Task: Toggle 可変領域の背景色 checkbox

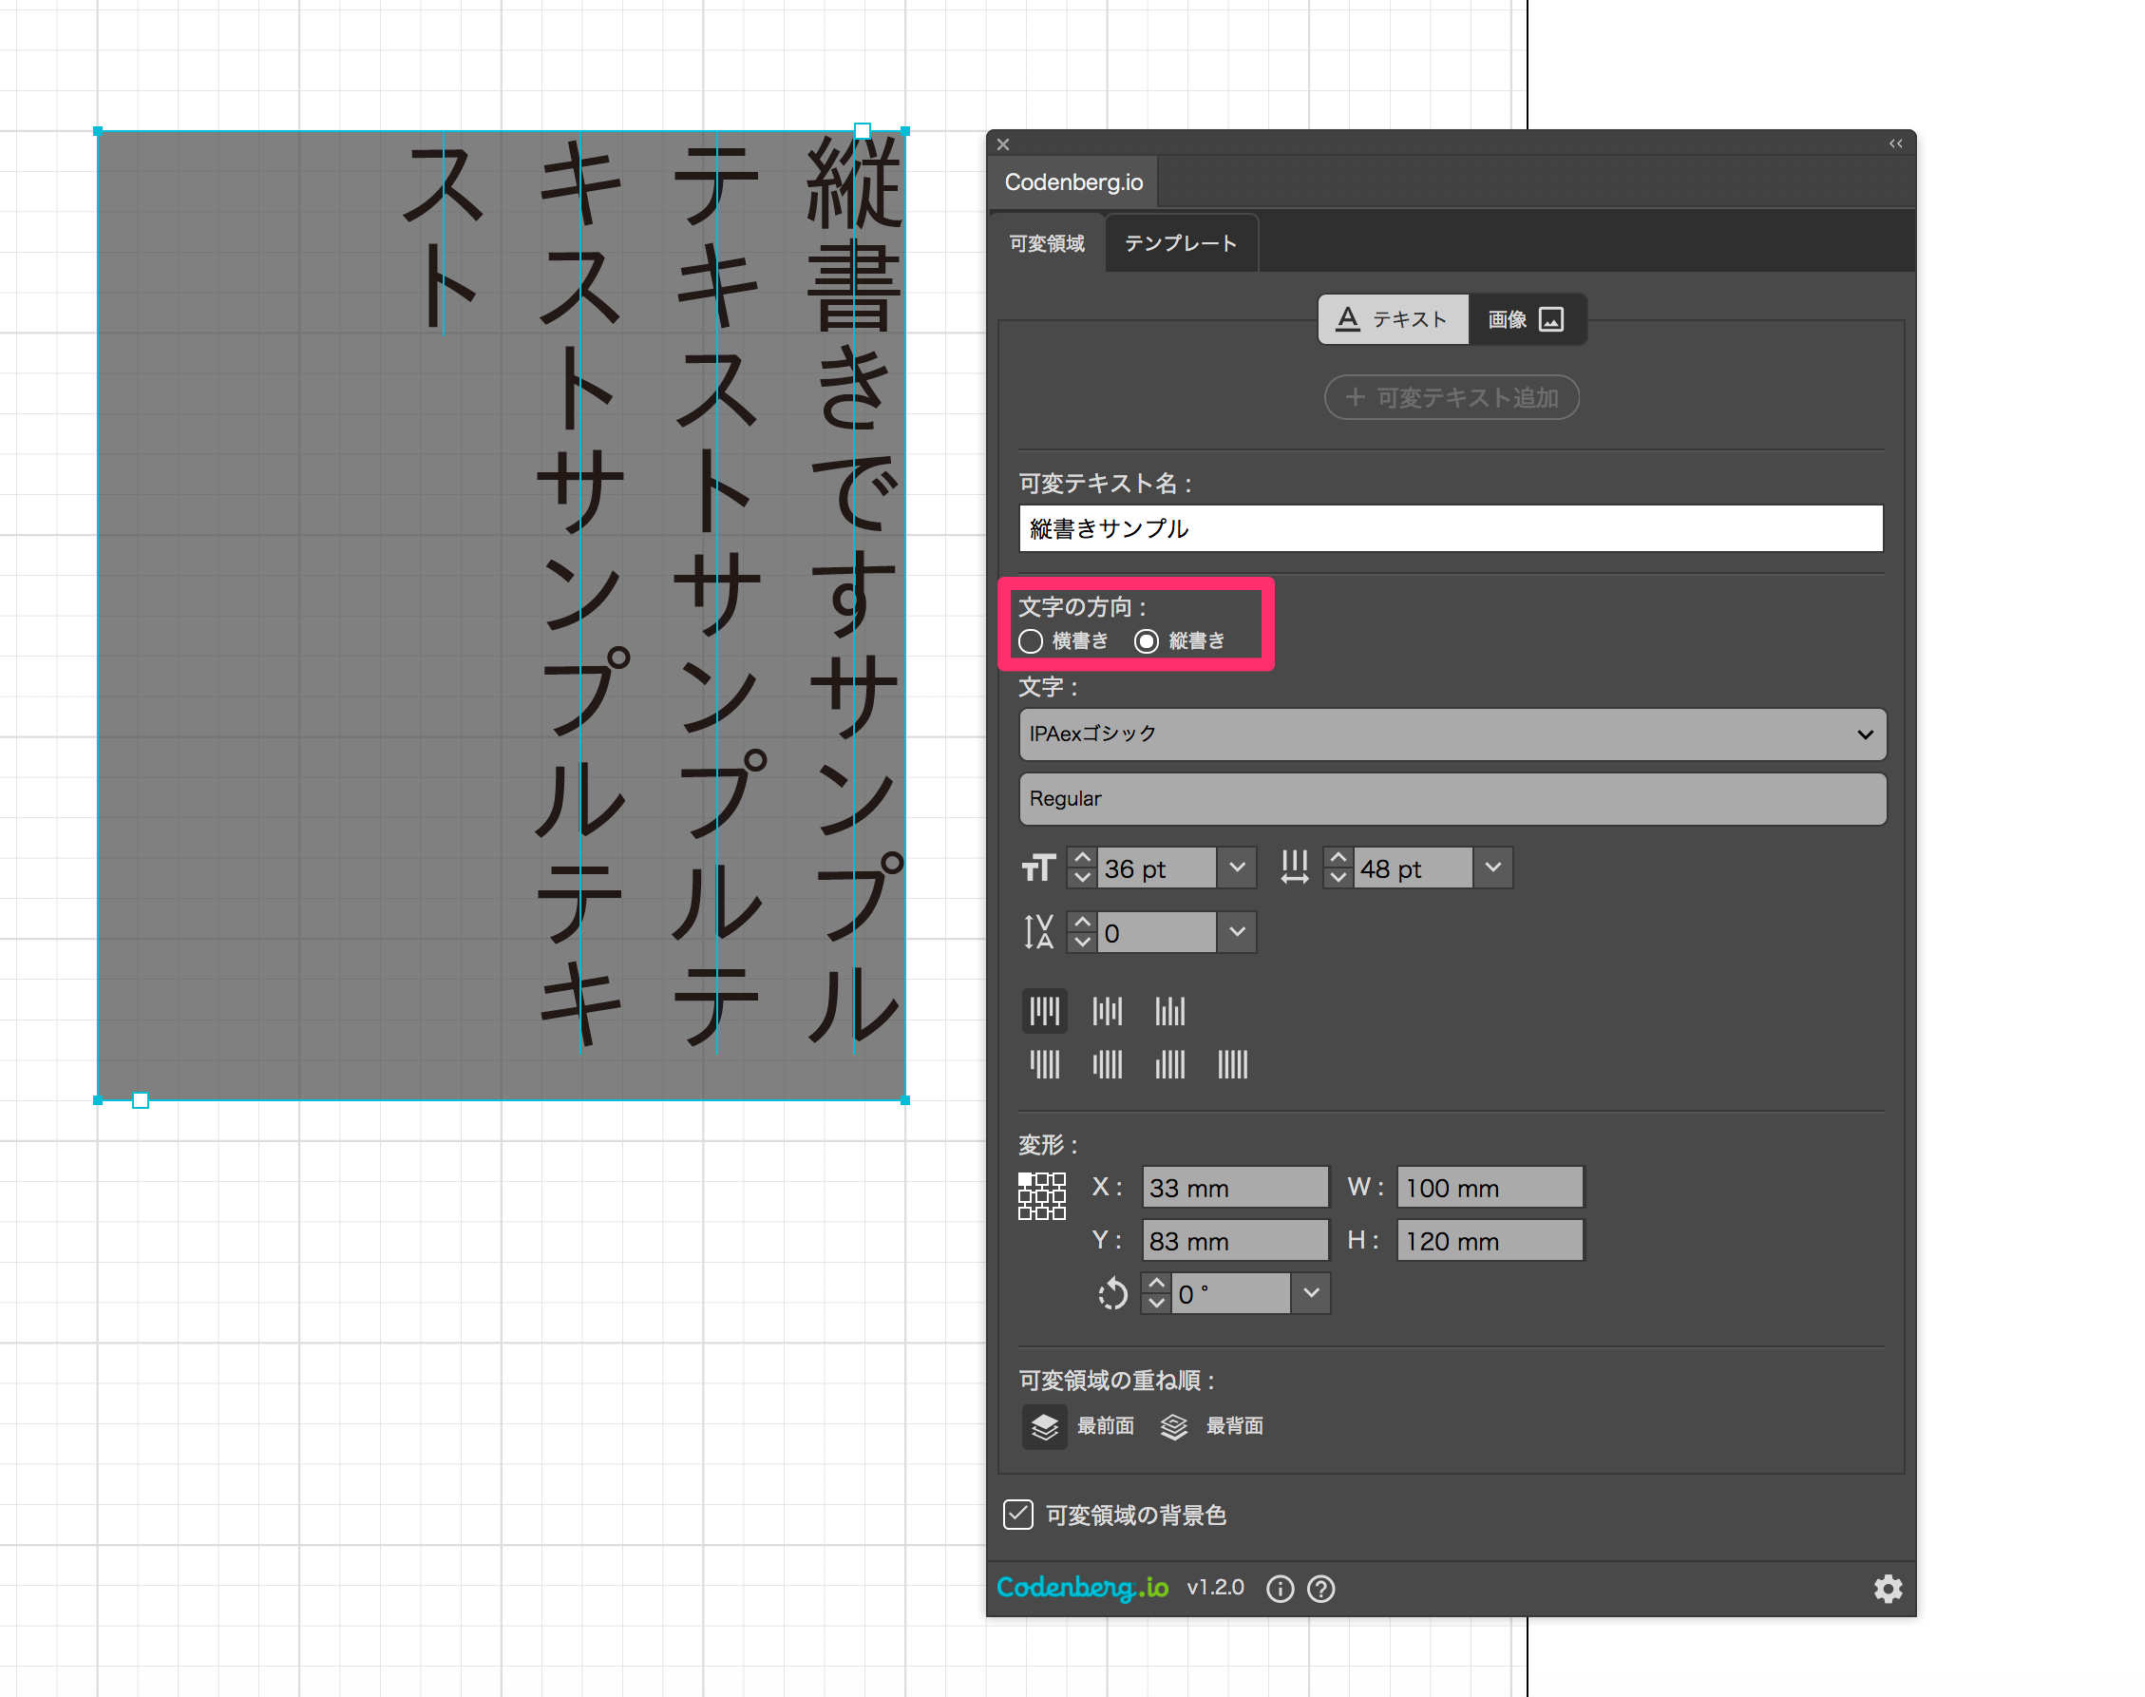Action: tap(1018, 1515)
